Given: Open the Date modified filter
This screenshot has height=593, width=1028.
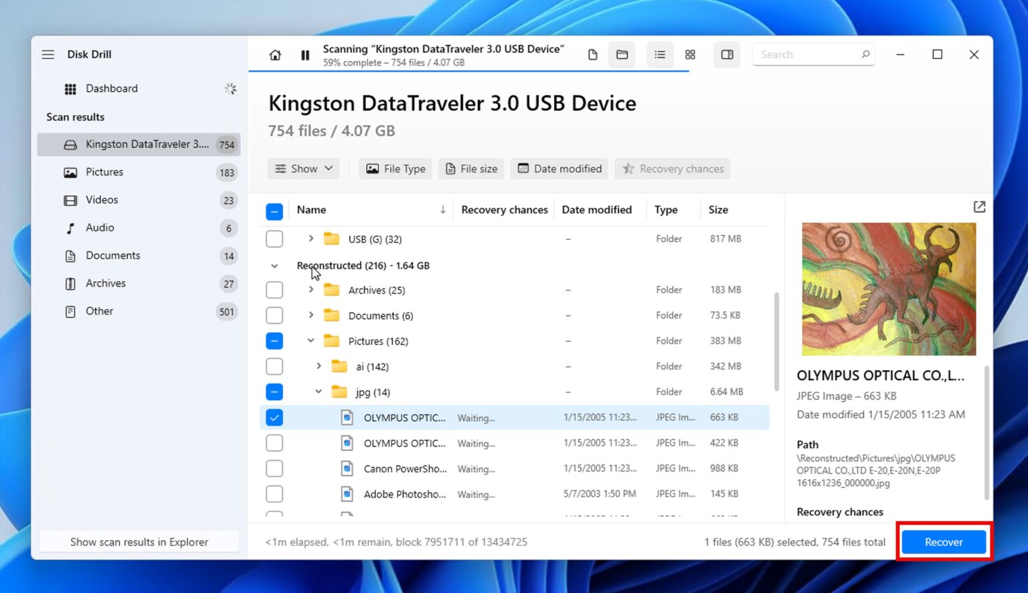Looking at the screenshot, I should (559, 168).
